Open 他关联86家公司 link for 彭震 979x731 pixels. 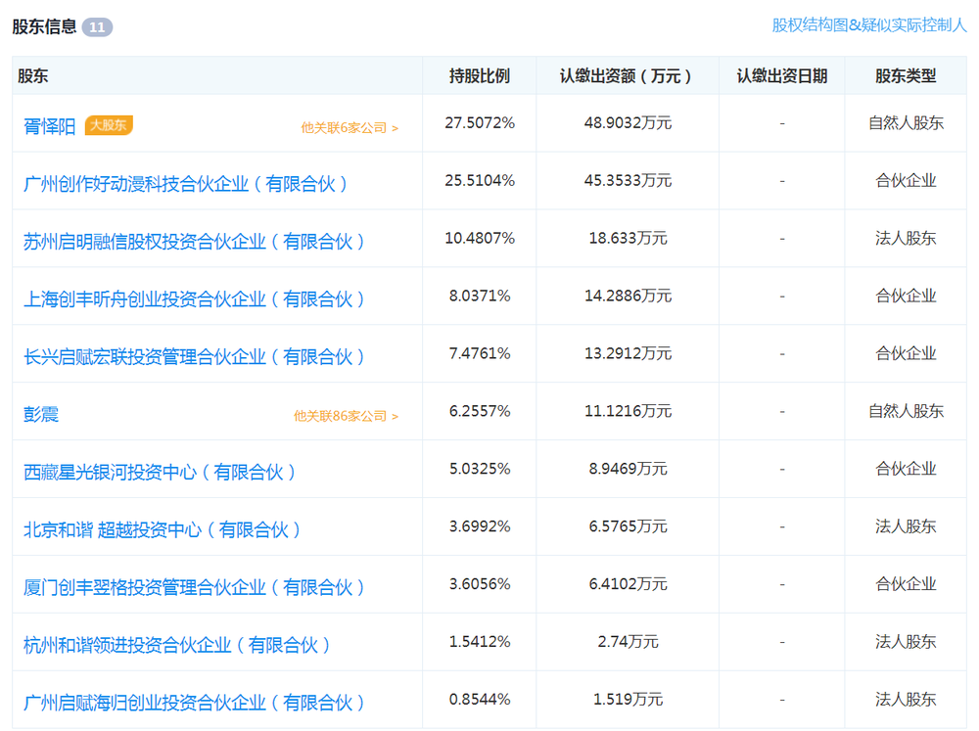346,416
